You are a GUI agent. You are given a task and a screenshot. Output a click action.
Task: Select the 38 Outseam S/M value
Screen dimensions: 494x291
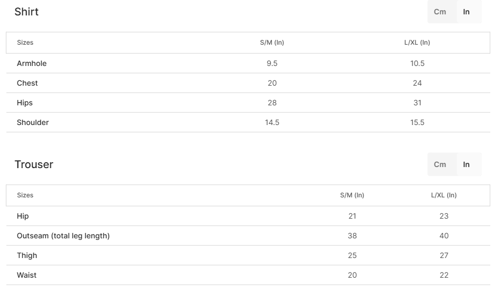352,236
